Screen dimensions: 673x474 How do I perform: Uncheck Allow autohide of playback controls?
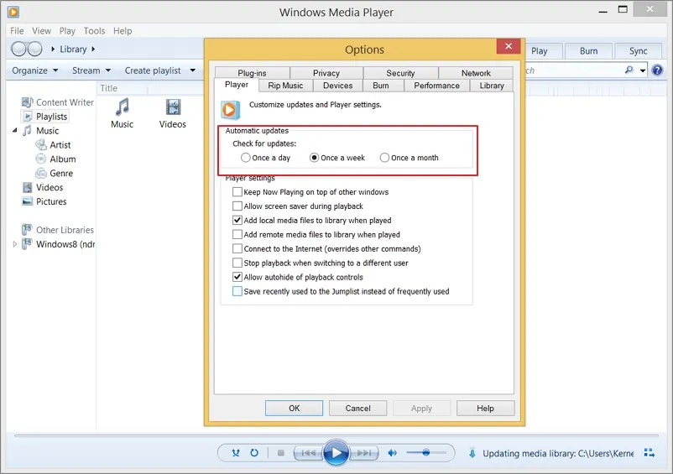237,277
